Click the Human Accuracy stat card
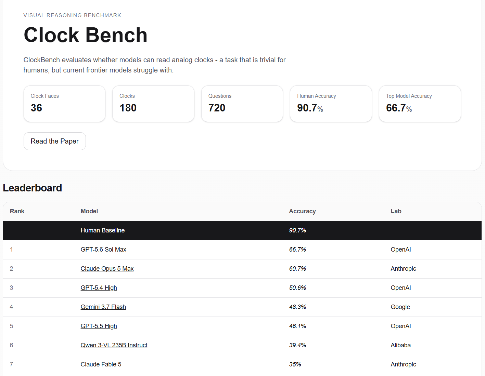485x376 pixels. (x=331, y=104)
